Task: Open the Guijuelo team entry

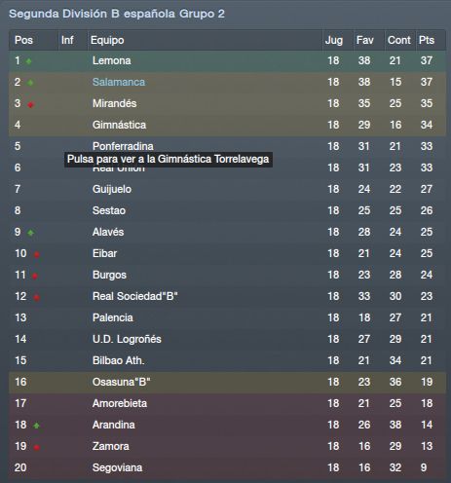Action: point(112,189)
